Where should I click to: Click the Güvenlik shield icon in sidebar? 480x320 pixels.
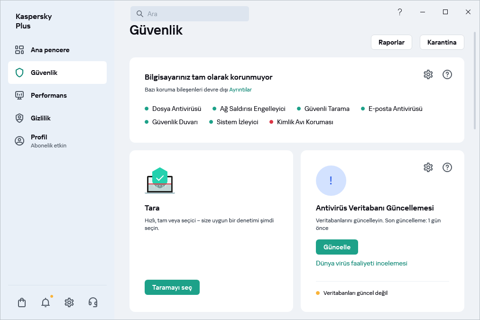pos(19,73)
